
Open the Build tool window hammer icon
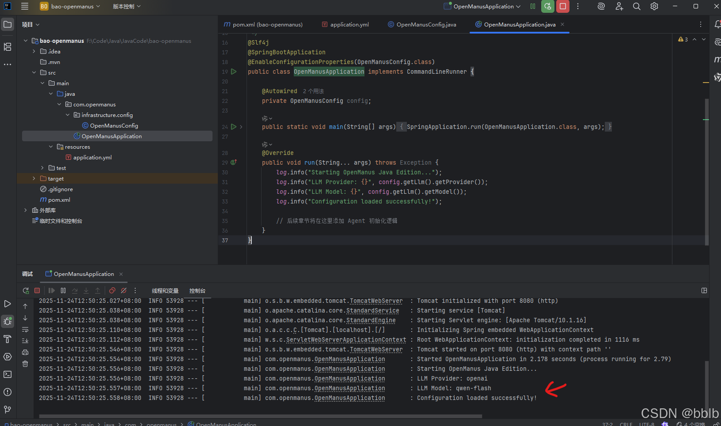(8, 339)
